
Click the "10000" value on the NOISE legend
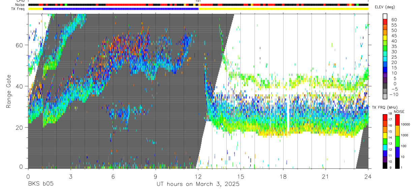click(x=405, y=125)
